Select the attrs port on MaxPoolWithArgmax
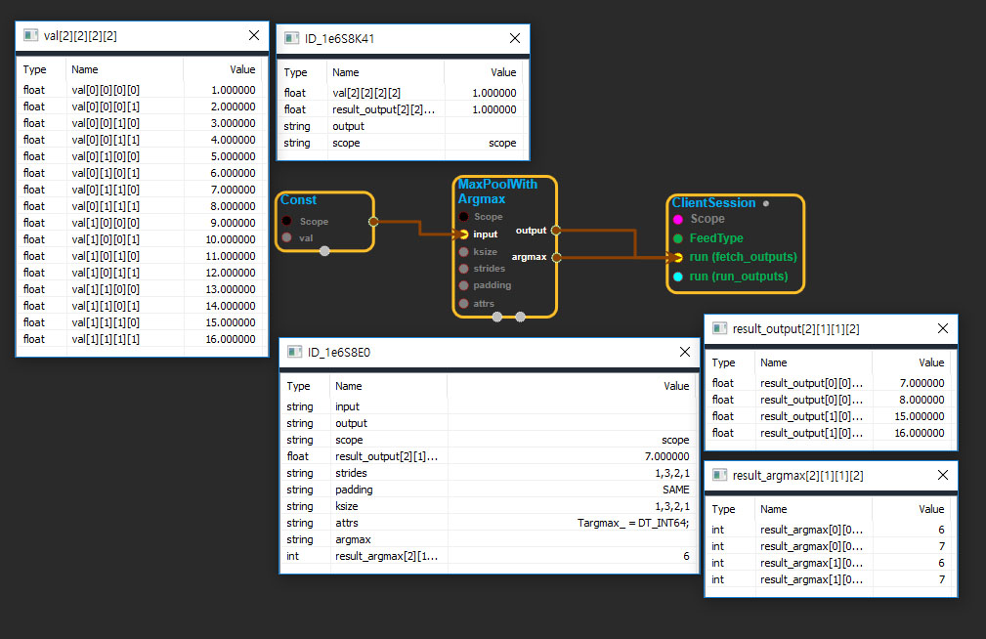Image resolution: width=986 pixels, height=639 pixels. pos(463,304)
